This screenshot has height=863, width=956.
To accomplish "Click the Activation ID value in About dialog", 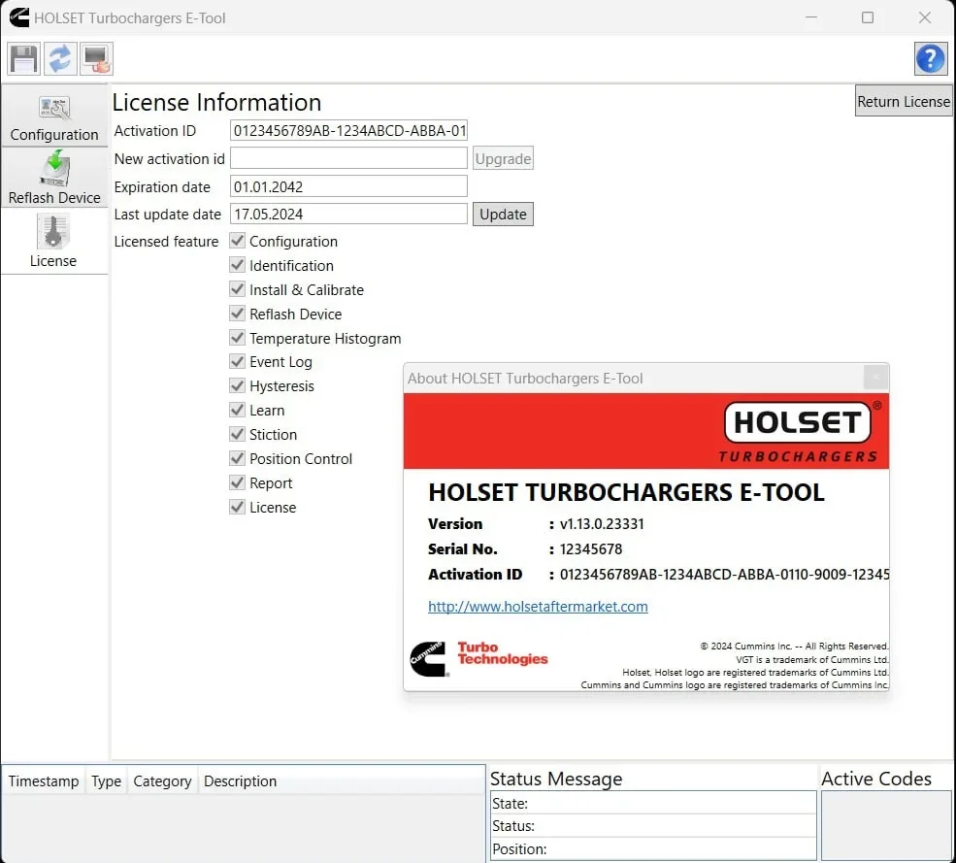I will pos(724,575).
